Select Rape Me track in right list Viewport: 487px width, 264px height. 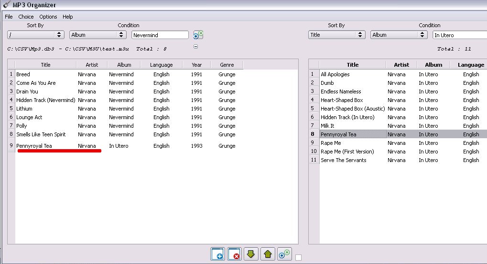point(331,143)
